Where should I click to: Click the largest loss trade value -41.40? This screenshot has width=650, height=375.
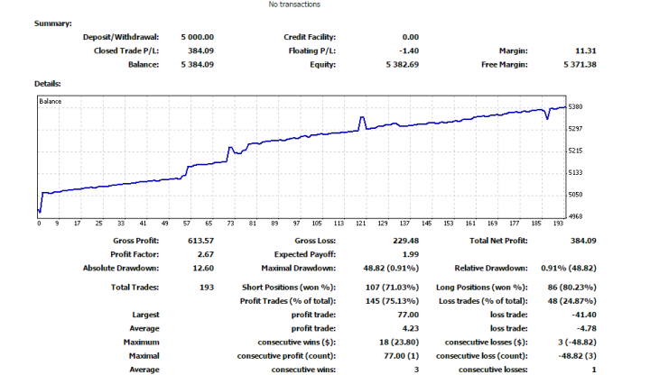[584, 315]
